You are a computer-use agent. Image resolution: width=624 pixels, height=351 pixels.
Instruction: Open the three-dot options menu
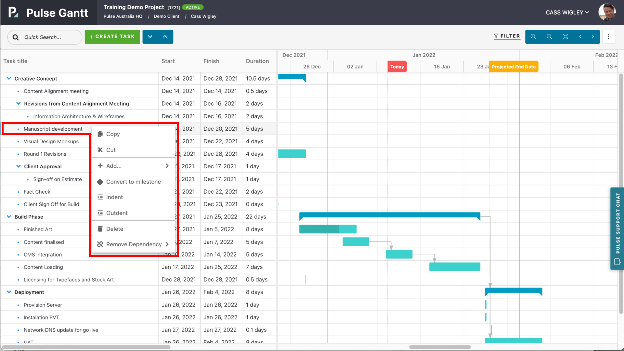tap(609, 37)
